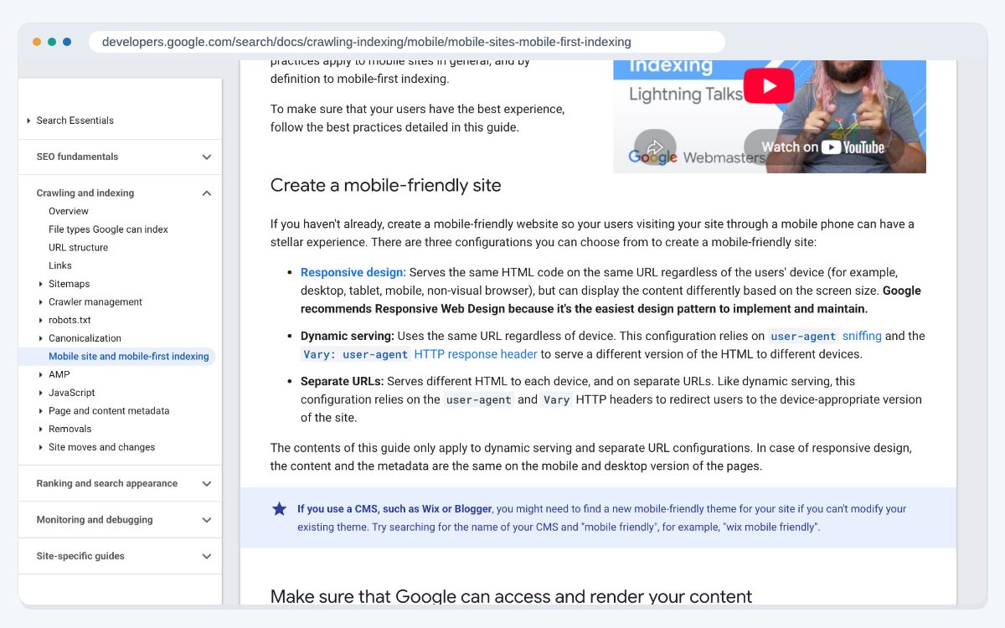
Task: Open the Overview sidebar item
Action: (69, 211)
